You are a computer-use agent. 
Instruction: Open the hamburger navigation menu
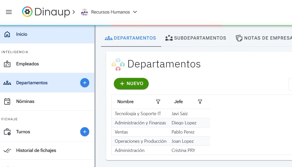click(x=9, y=12)
